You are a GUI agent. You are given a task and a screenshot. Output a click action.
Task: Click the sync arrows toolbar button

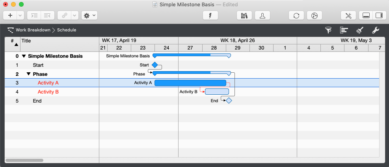tap(296, 15)
